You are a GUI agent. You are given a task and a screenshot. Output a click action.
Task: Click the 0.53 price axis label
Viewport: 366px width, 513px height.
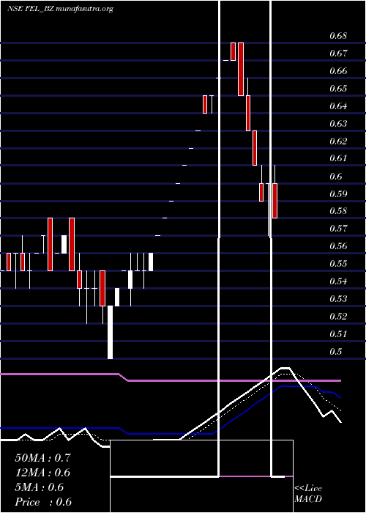click(x=338, y=299)
